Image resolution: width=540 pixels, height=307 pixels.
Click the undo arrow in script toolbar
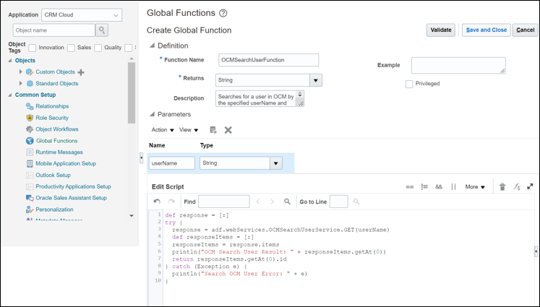point(157,202)
